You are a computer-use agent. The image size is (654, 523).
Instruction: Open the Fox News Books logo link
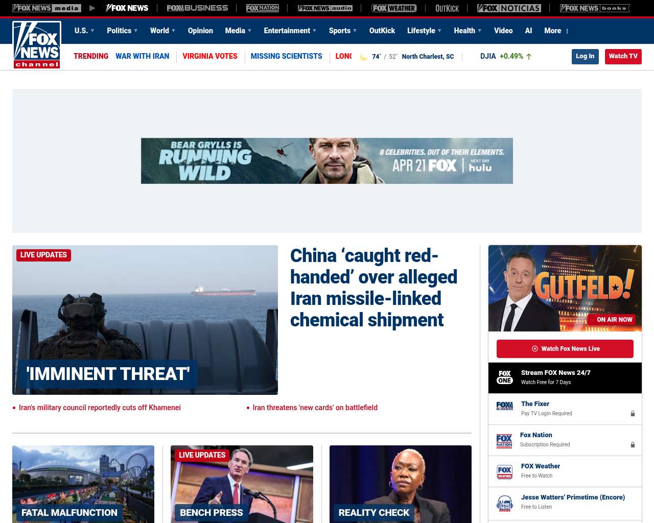595,8
